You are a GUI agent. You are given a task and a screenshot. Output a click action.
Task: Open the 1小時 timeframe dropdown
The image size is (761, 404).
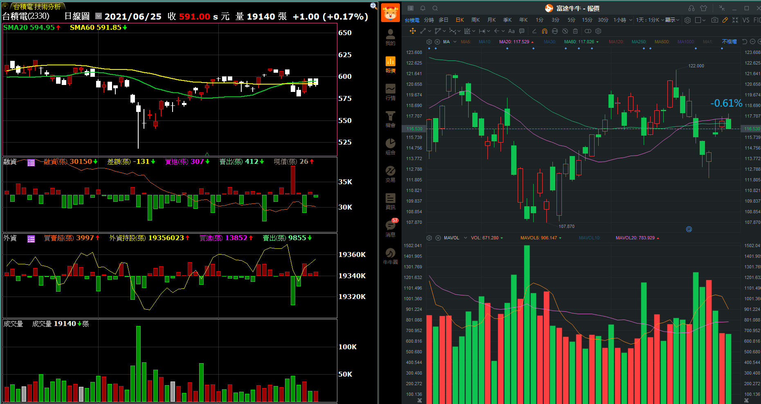631,20
